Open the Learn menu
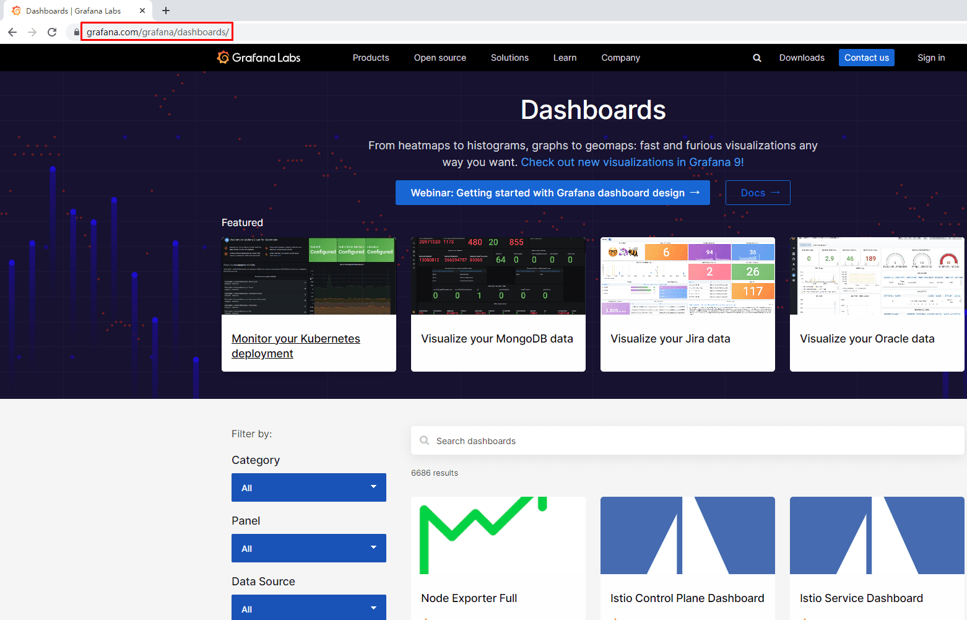 (565, 58)
